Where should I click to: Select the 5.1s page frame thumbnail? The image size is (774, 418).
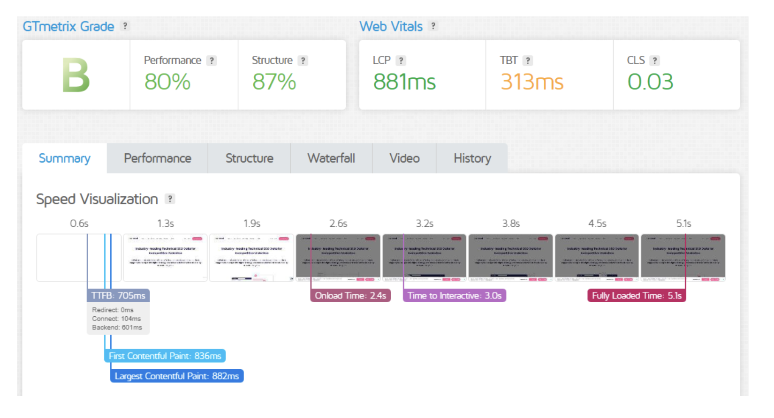click(x=683, y=258)
